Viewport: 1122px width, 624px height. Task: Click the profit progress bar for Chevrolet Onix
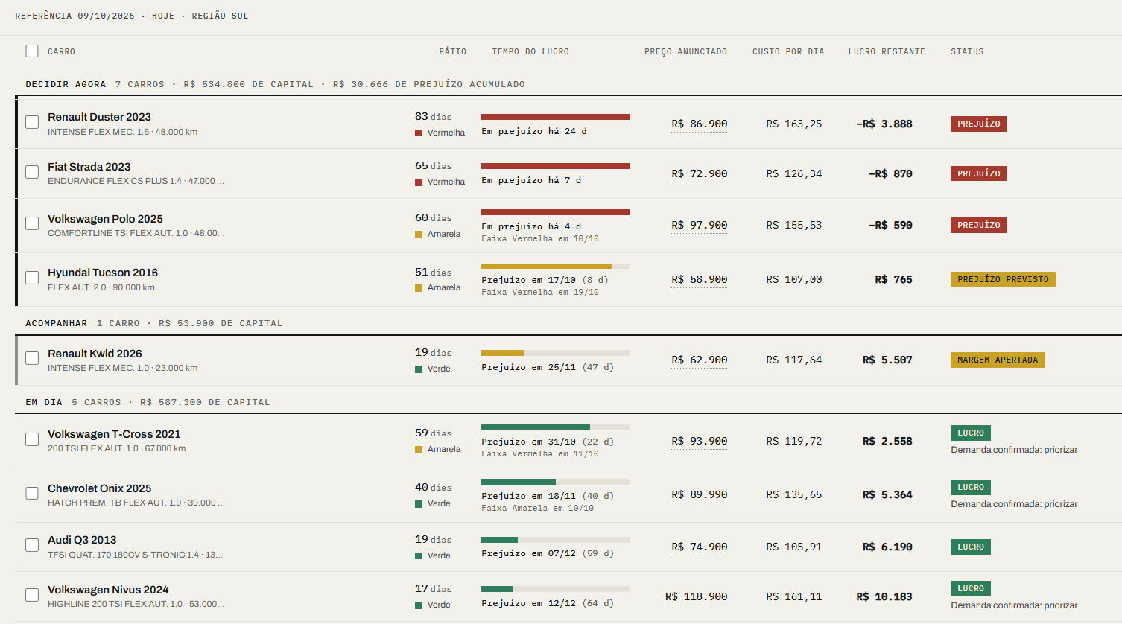tap(555, 482)
